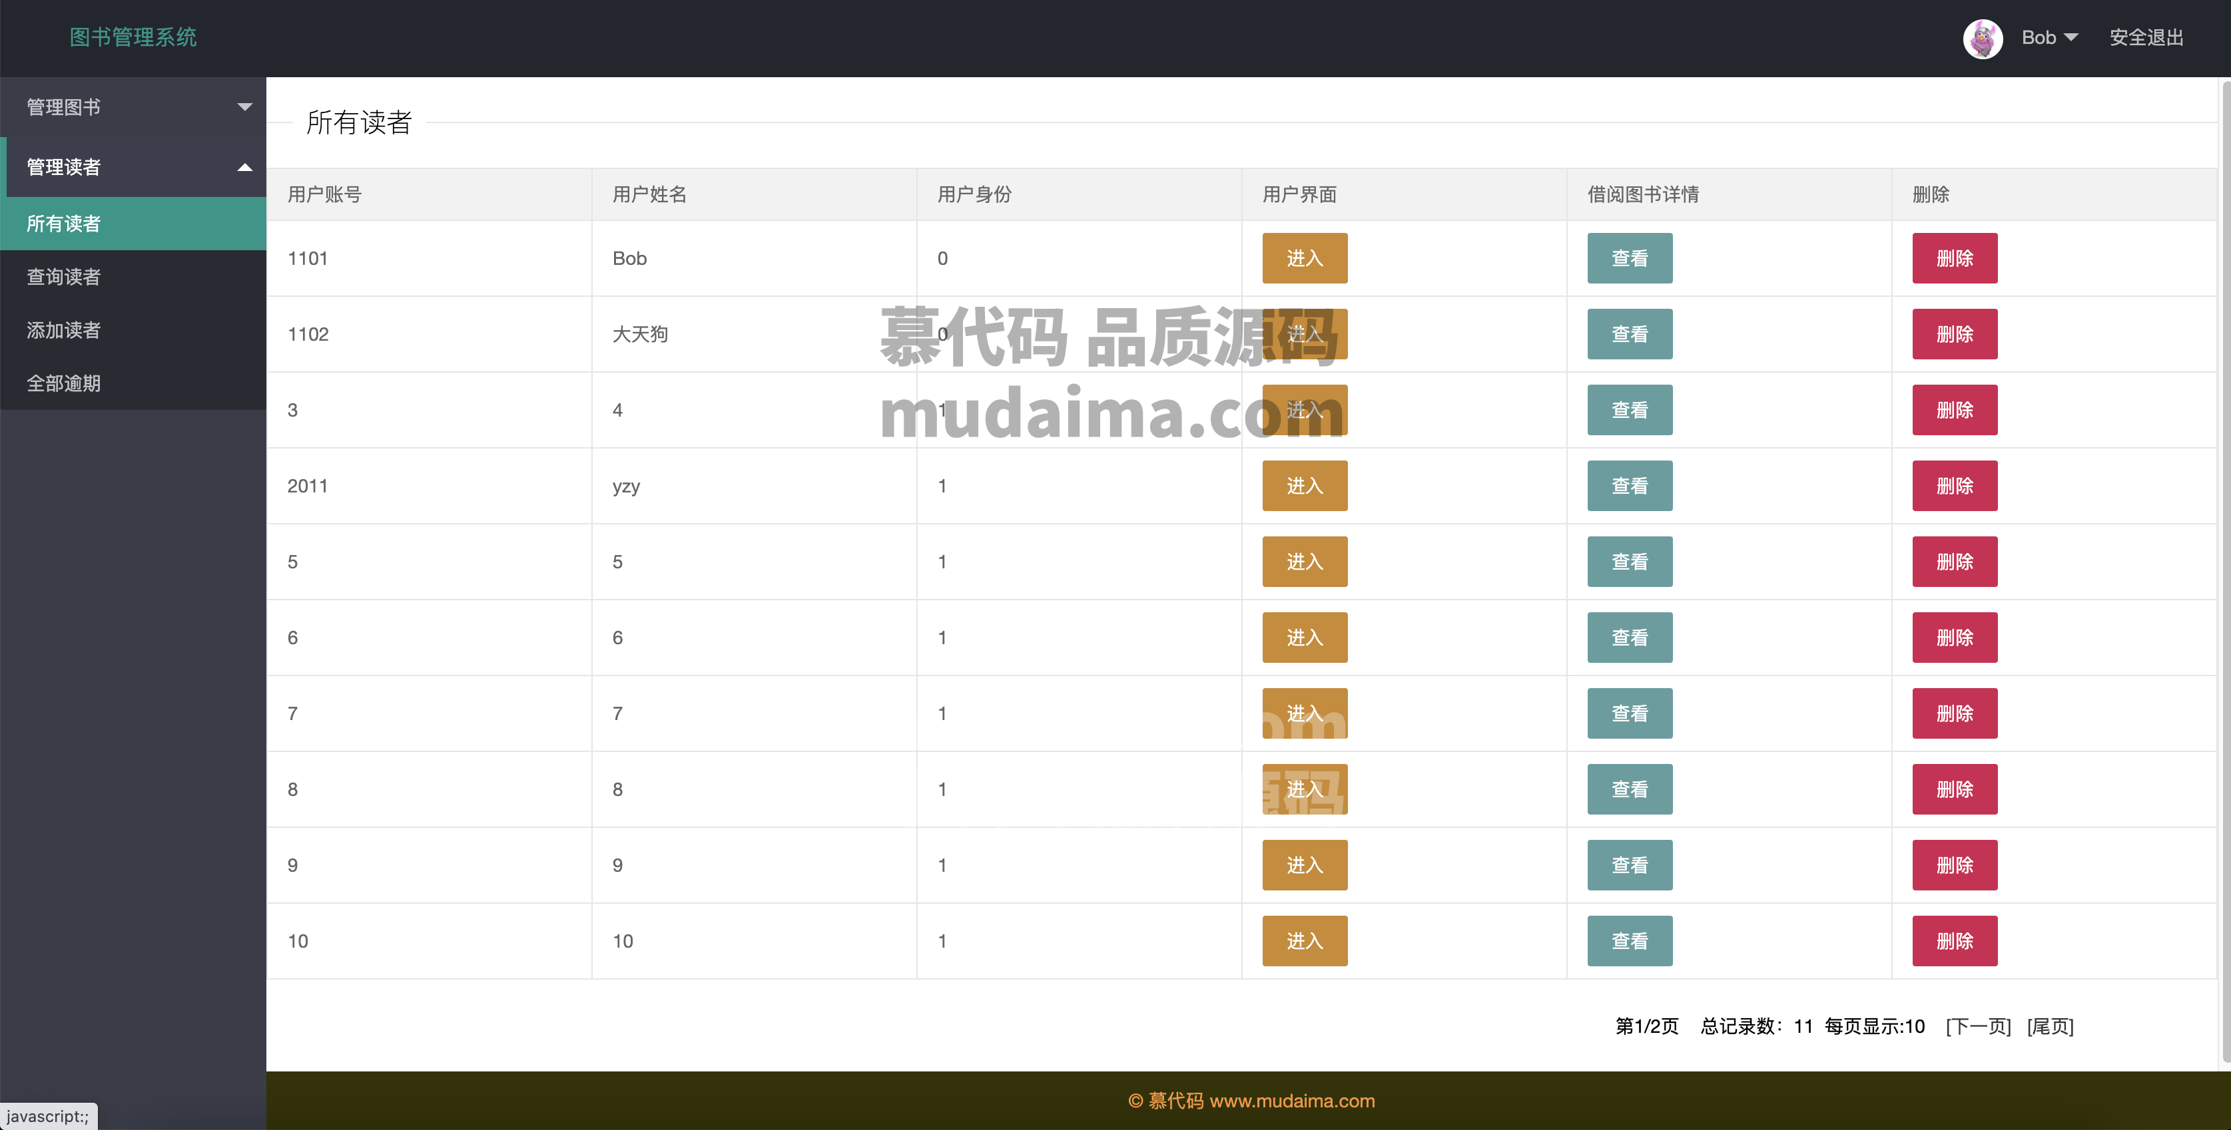The width and height of the screenshot is (2231, 1130).
Task: Click 进入 for account 5
Action: pyautogui.click(x=1305, y=562)
